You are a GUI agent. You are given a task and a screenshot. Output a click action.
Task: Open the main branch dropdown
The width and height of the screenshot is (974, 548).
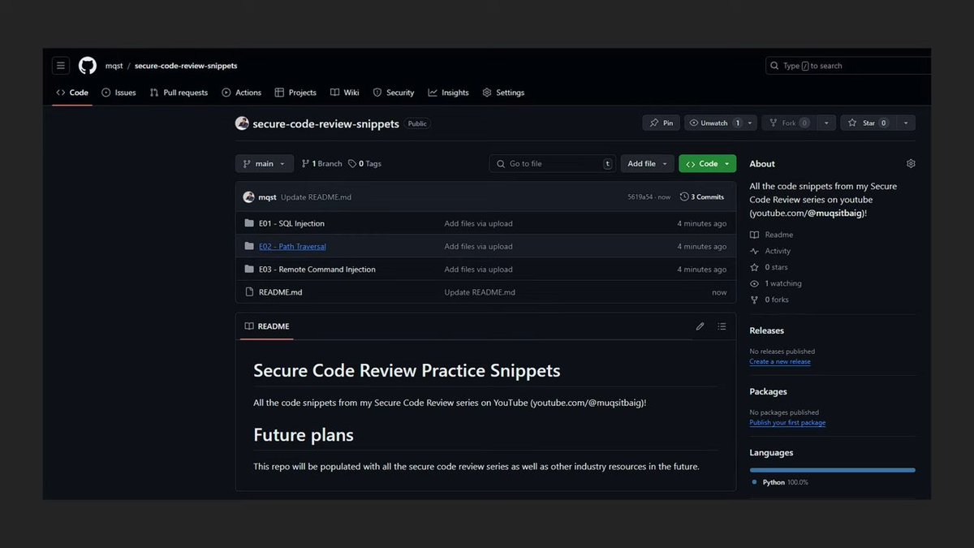click(264, 163)
